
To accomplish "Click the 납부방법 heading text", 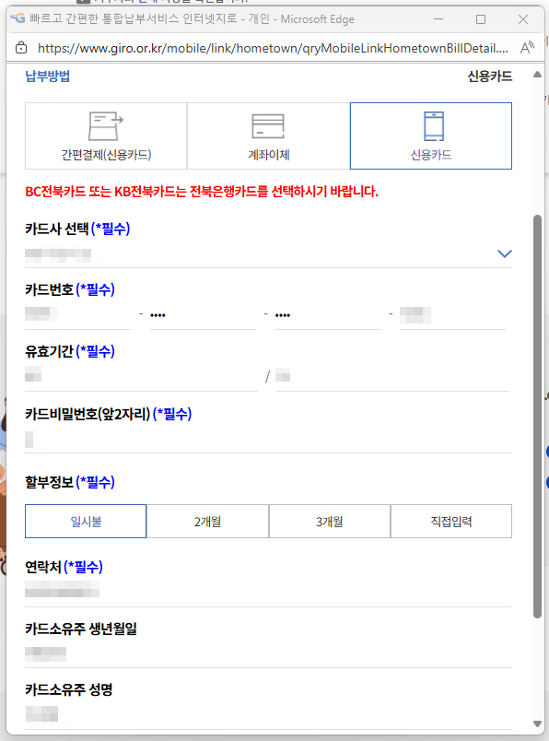I will [48, 76].
